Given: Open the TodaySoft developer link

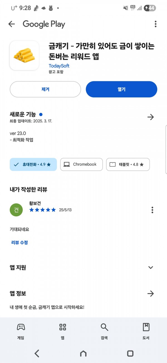Looking at the screenshot, I should click(59, 66).
